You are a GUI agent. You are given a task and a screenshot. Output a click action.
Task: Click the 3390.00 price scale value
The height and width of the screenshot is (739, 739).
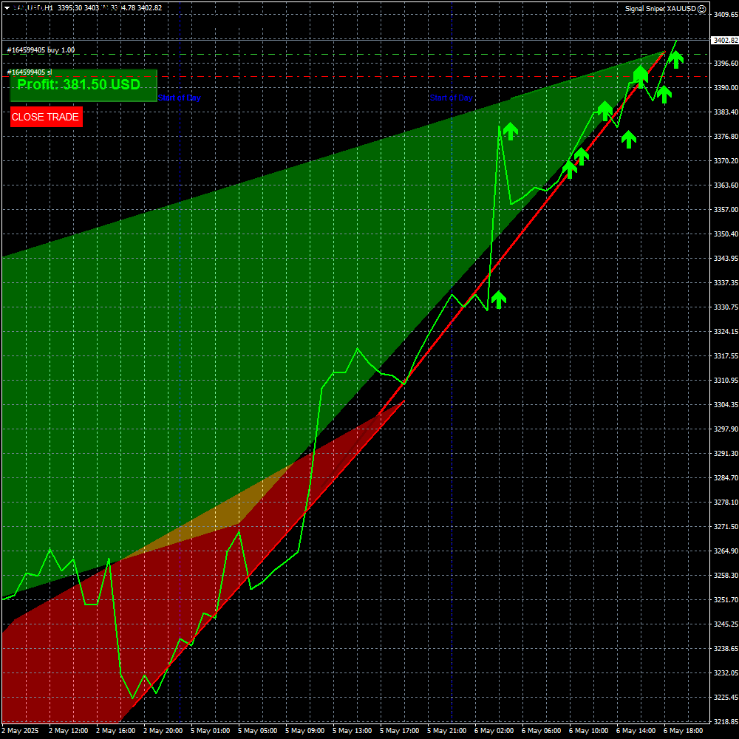(726, 88)
